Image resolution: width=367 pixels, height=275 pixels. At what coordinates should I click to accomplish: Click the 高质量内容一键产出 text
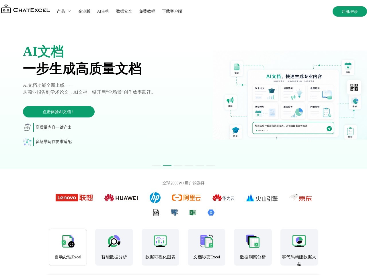click(x=54, y=127)
